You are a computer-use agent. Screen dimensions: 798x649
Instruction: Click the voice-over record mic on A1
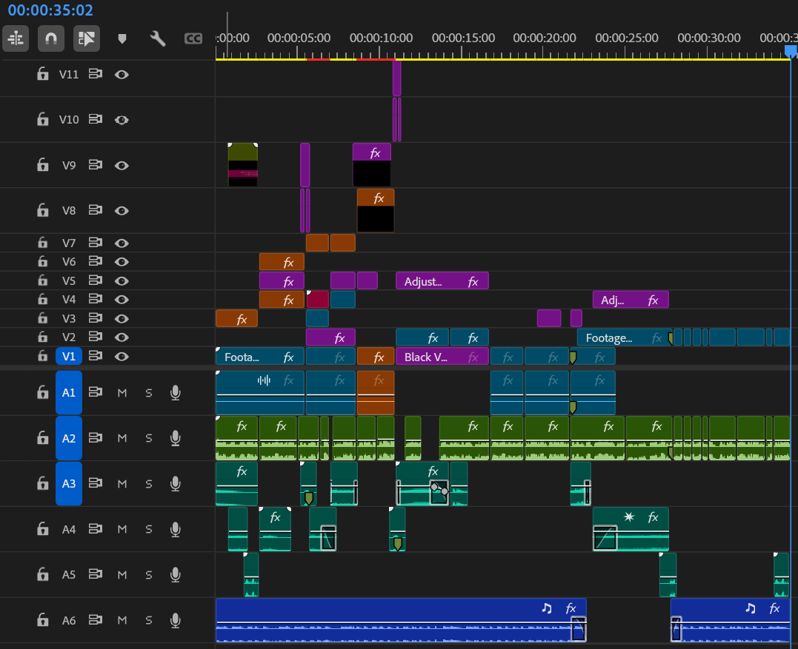[x=175, y=393]
